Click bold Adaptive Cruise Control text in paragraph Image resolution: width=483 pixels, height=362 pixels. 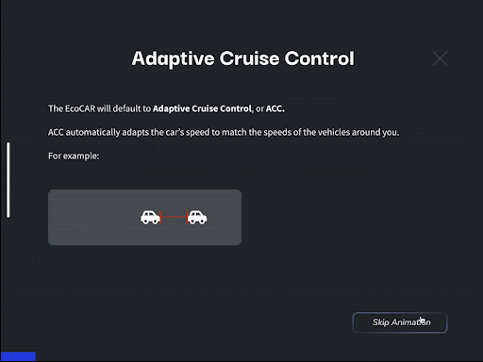point(202,108)
